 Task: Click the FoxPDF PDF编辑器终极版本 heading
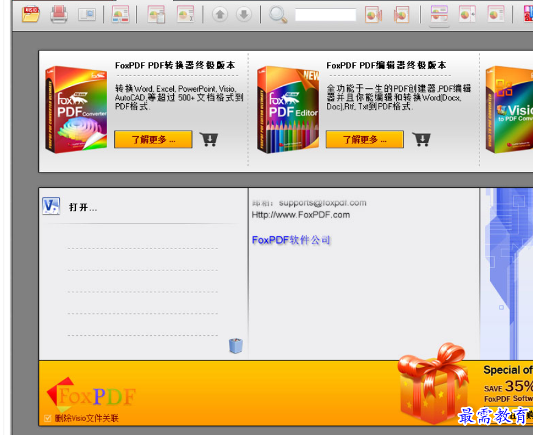(387, 65)
